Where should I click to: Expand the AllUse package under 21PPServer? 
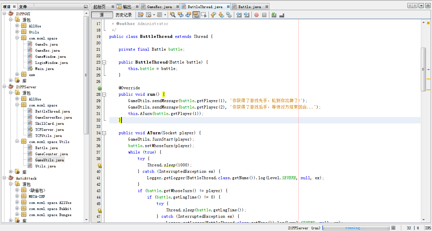tap(17, 99)
